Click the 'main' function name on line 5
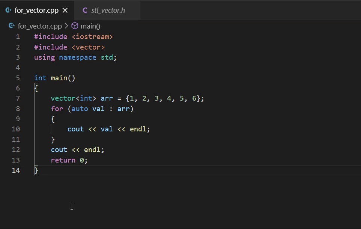The image size is (361, 229). 59,78
